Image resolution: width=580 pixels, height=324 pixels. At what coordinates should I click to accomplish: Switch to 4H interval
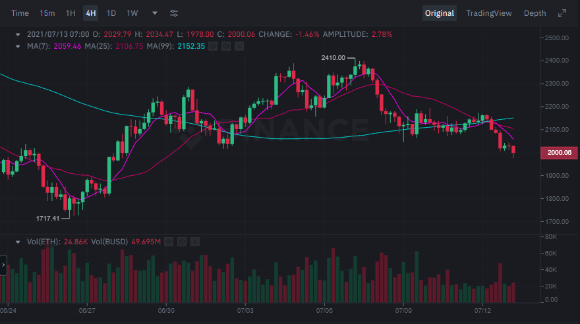pos(90,13)
